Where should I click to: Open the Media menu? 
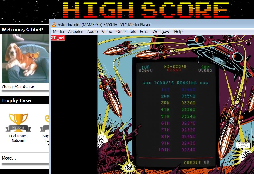[x=58, y=32]
